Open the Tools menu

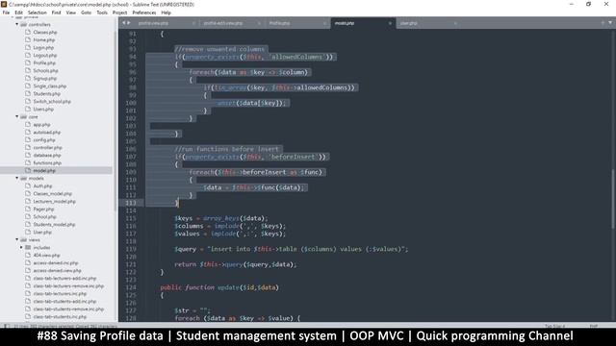[x=102, y=12]
